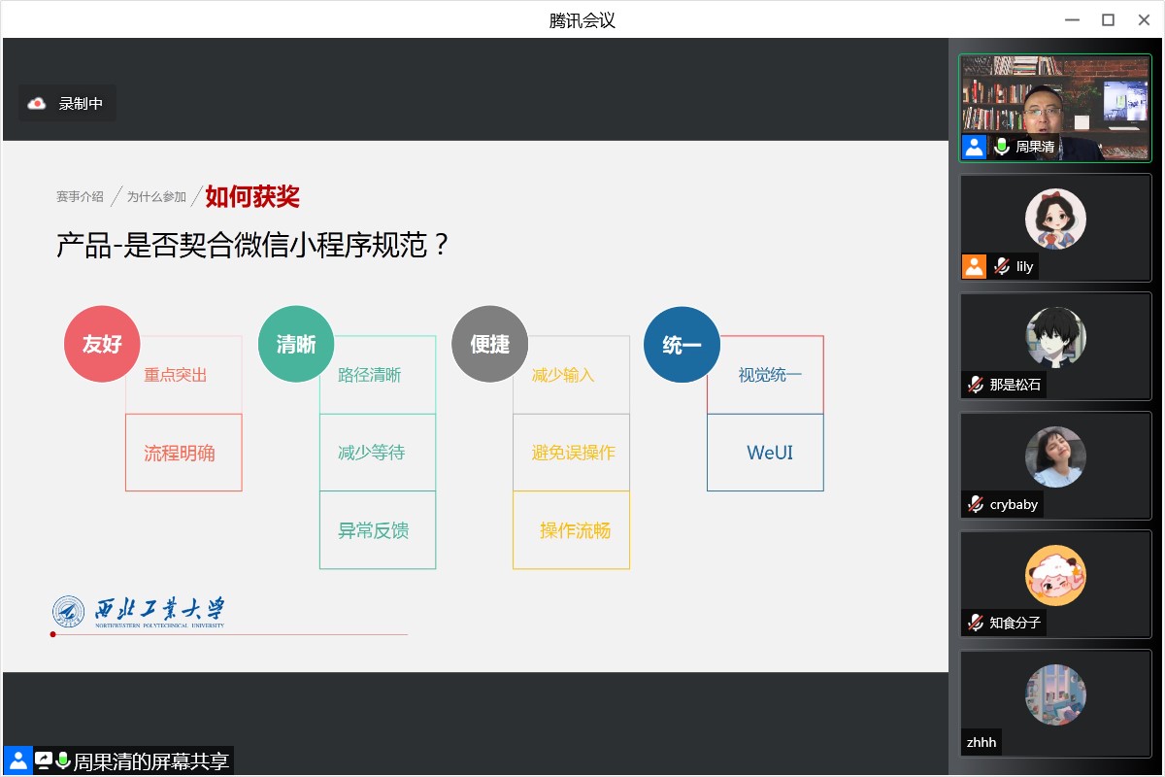Click 周果清's green microphone icon
This screenshot has height=777, width=1165.
click(x=1002, y=148)
